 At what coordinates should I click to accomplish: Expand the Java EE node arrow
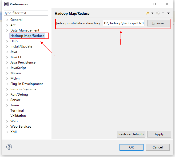tap(7, 57)
